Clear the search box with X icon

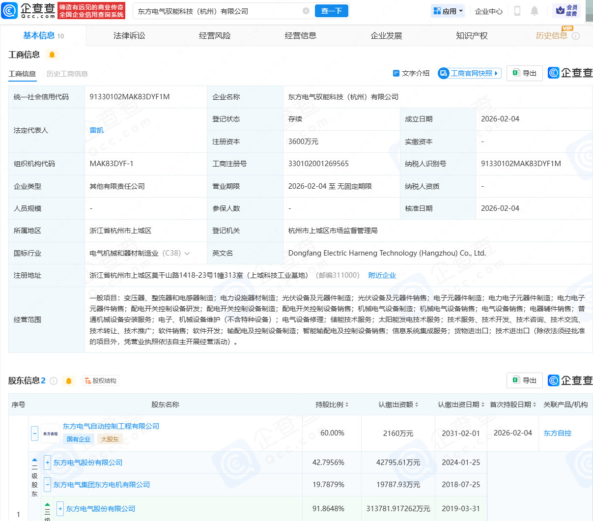click(306, 11)
